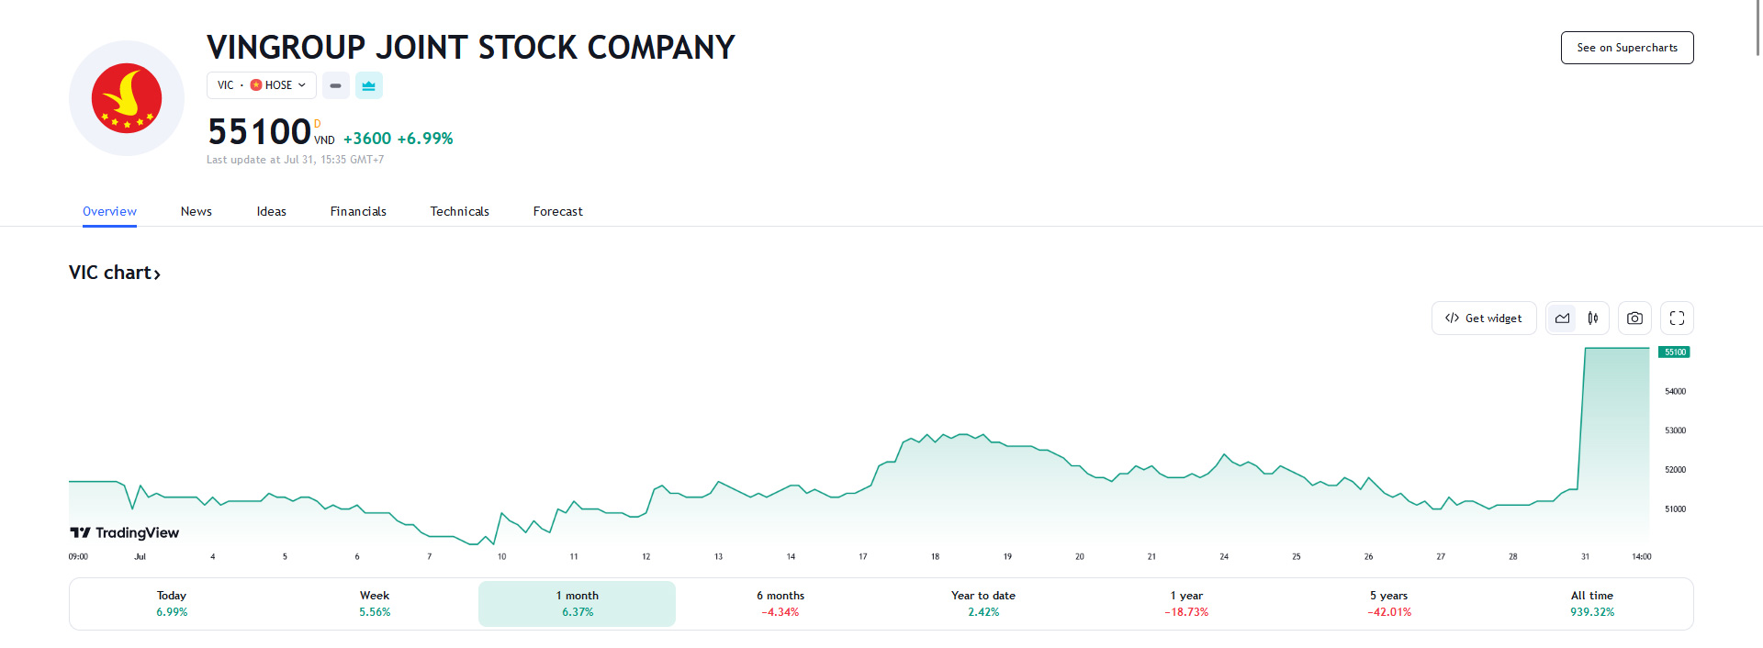Click the crown badge icon next to HOSE
Screen dimensions: 1763x648
pos(368,85)
